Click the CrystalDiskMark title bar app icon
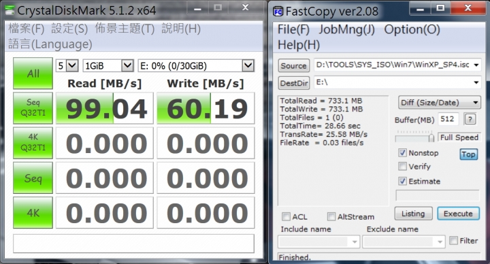 tap(10, 10)
